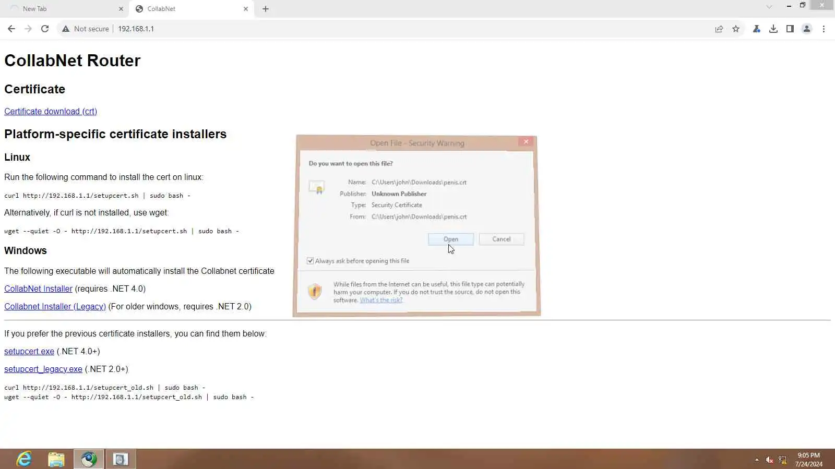This screenshot has width=835, height=469.
Task: Click the Name file path in dialog
Action: pyautogui.click(x=419, y=182)
